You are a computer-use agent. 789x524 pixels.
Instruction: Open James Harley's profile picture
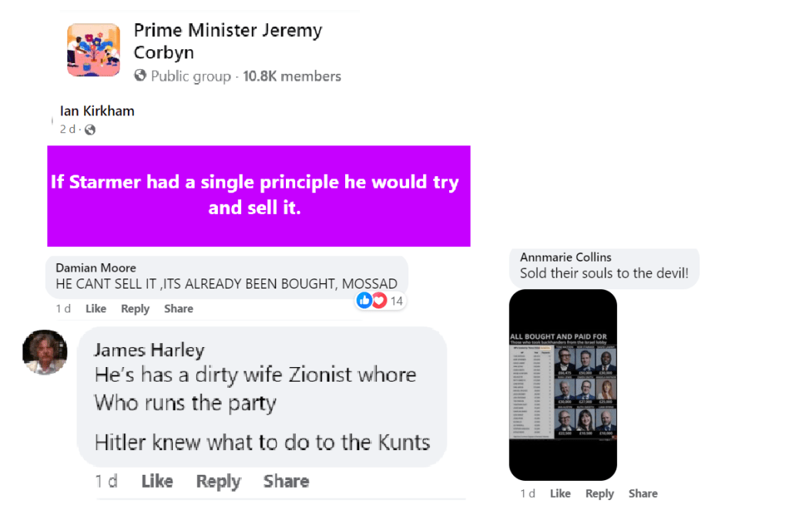(45, 352)
